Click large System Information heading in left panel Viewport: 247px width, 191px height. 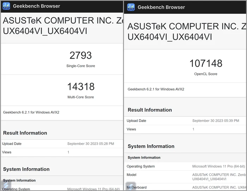point(26,169)
